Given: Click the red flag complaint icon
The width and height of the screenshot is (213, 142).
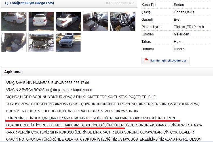Looking at the screenshot, I should click(x=146, y=60).
